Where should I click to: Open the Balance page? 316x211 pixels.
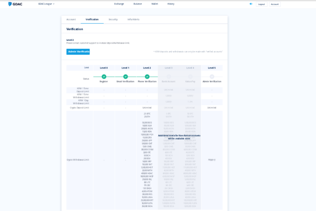(x=138, y=4)
